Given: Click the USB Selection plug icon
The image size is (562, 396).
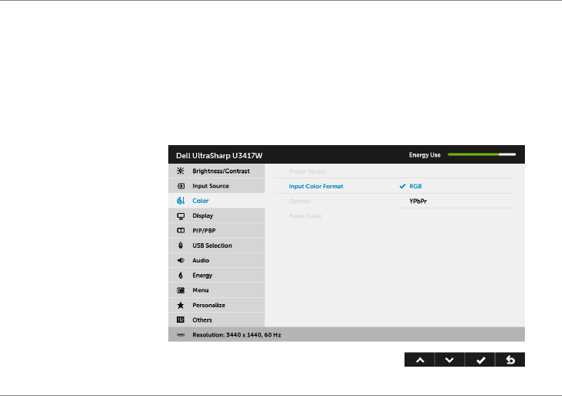Looking at the screenshot, I should click(x=181, y=245).
